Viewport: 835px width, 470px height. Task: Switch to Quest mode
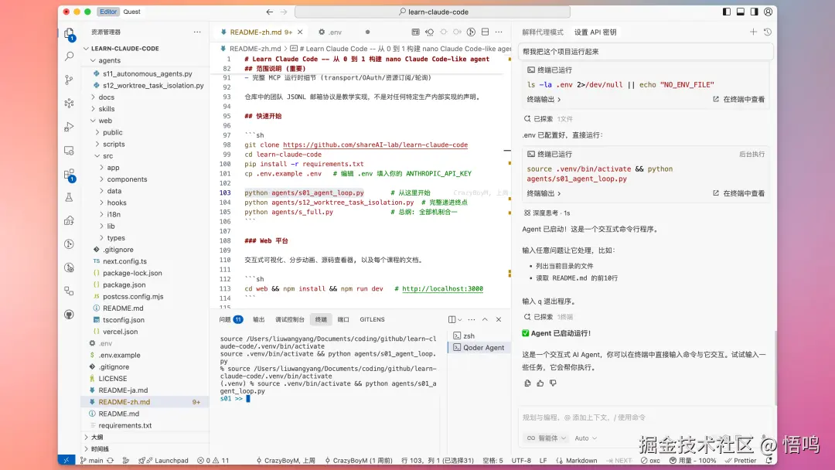pyautogui.click(x=131, y=12)
